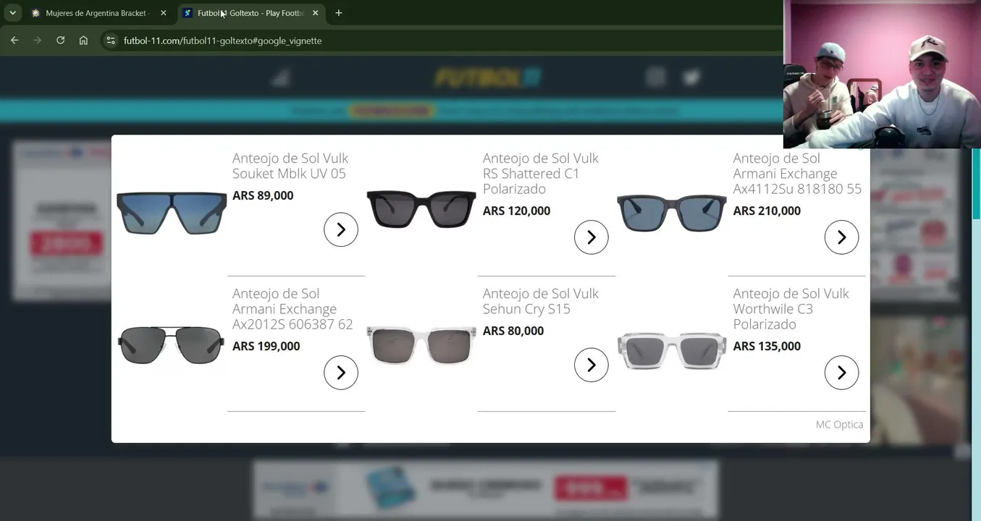Open the browser home page

pos(83,41)
